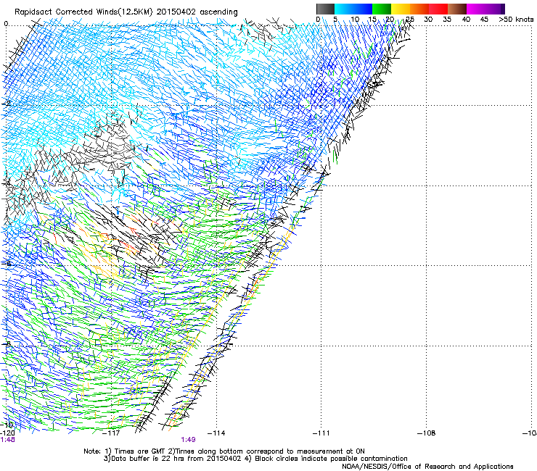Viewport: 537px width, 471px height.
Task: Click the gray 0-5 knots color swatch
Action: tap(325, 9)
